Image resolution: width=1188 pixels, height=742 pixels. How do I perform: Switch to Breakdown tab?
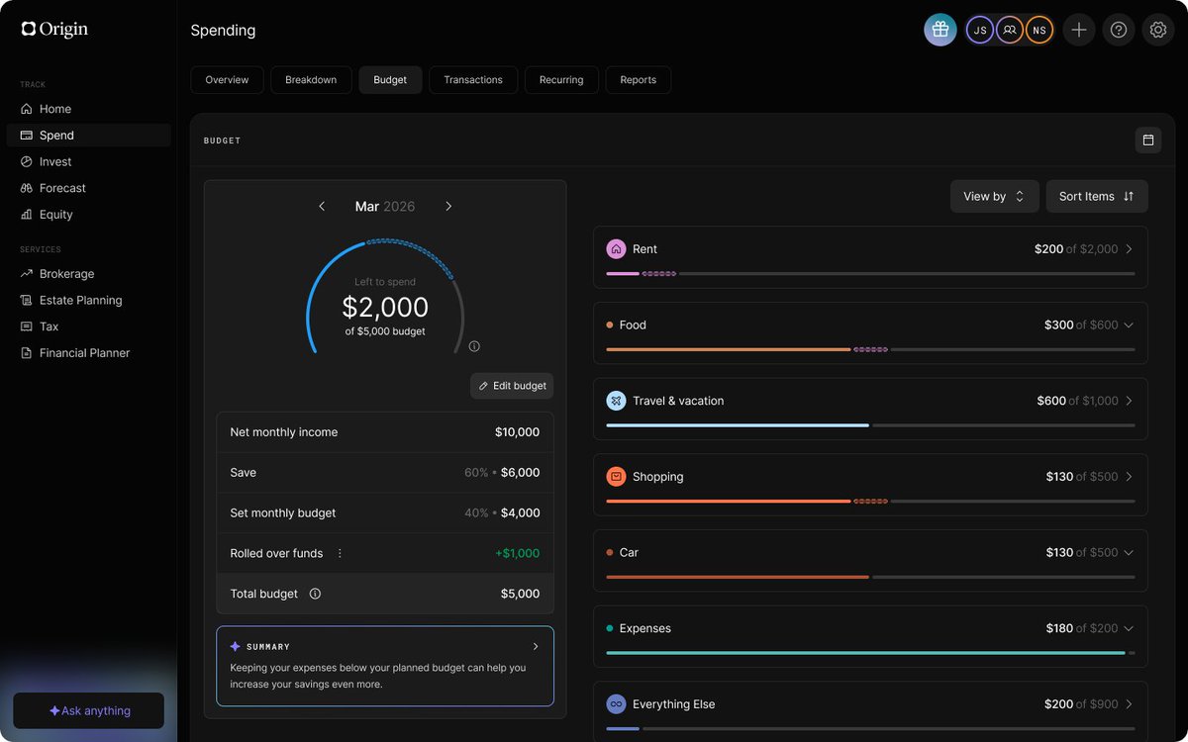pyautogui.click(x=311, y=80)
